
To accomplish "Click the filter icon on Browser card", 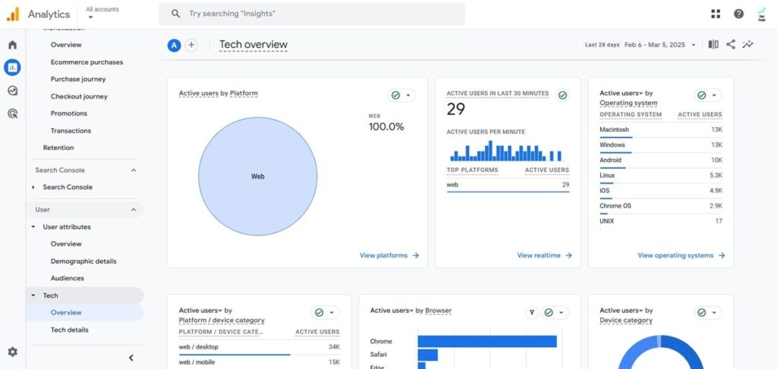I will 532,313.
